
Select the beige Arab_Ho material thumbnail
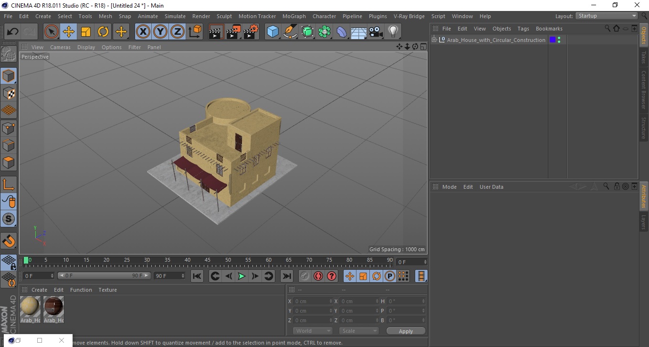point(30,306)
